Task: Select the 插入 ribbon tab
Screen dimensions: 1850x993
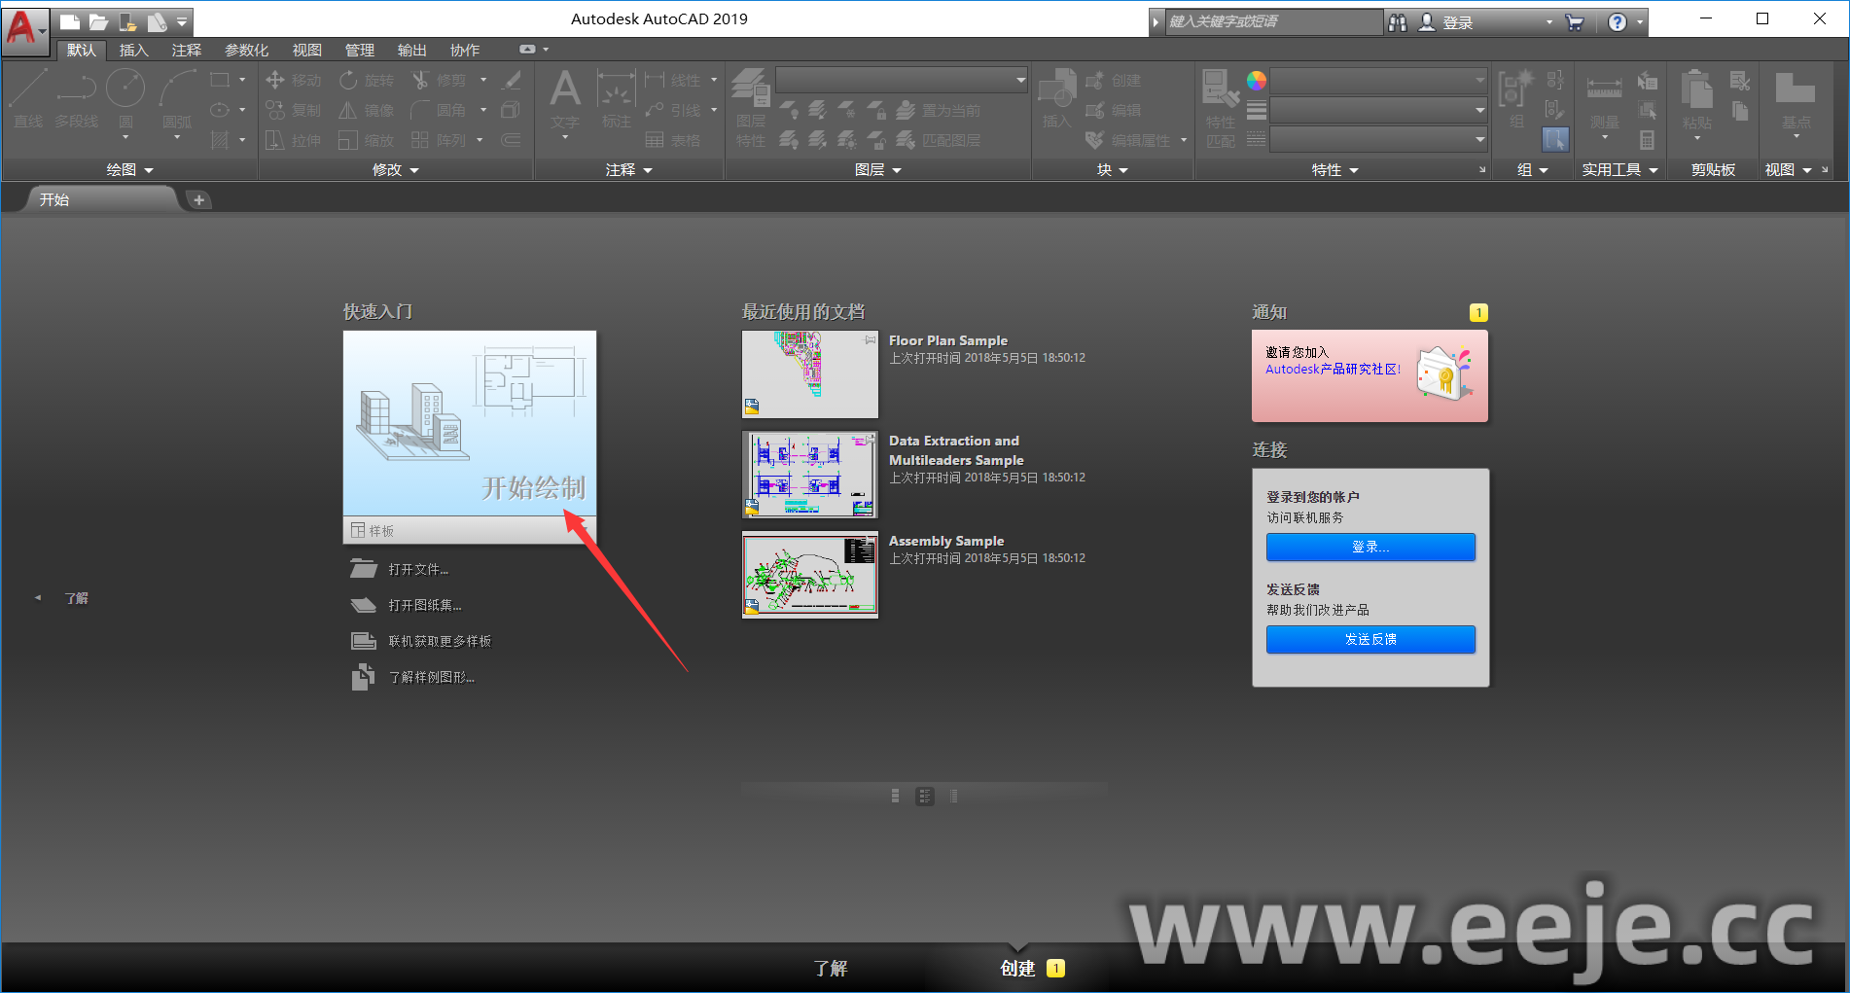Action: click(x=133, y=51)
